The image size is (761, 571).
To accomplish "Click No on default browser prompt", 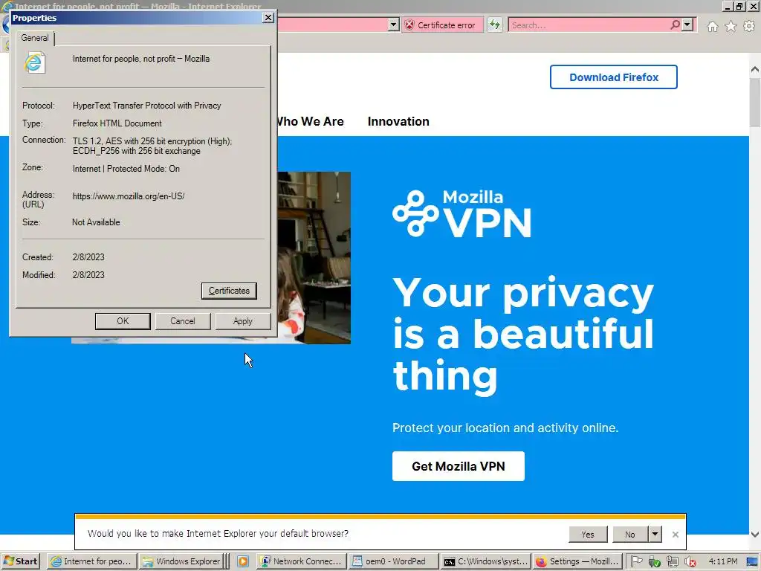I will [630, 534].
